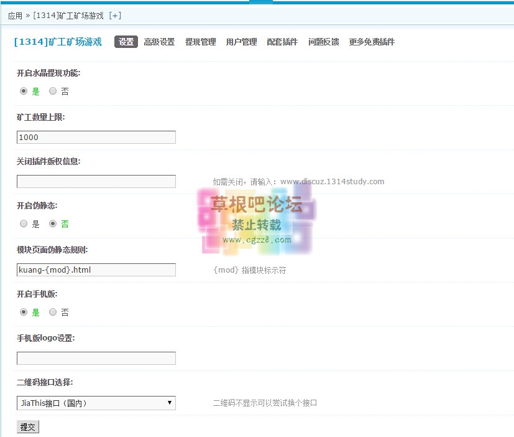
Task: Switch to the 设置 tab
Action: point(126,42)
